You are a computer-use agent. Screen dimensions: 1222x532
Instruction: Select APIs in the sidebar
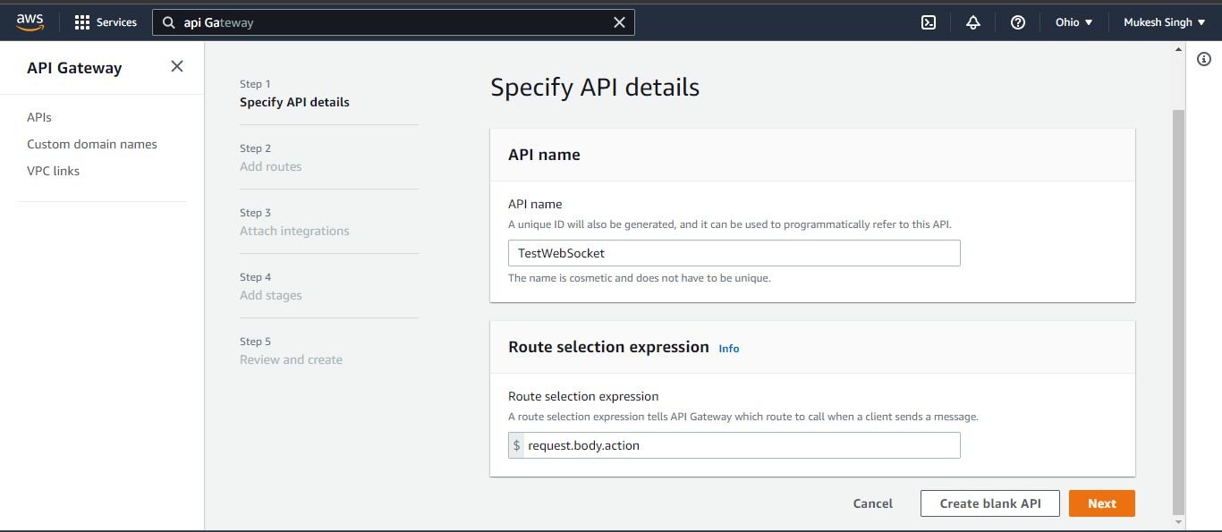[39, 117]
